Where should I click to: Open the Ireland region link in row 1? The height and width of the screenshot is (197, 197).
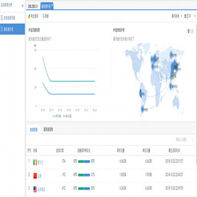click(40, 163)
